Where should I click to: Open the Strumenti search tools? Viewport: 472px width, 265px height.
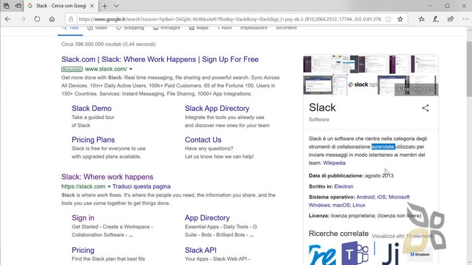[x=287, y=28]
